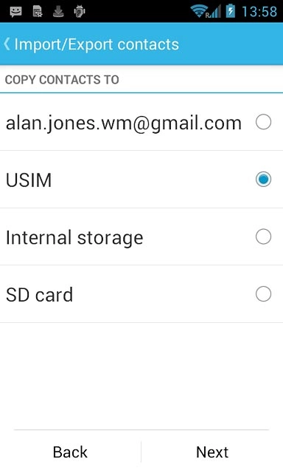The width and height of the screenshot is (283, 473).
Task: Tap the back chevron beside Import/Export contacts
Action: pyautogui.click(x=7, y=44)
